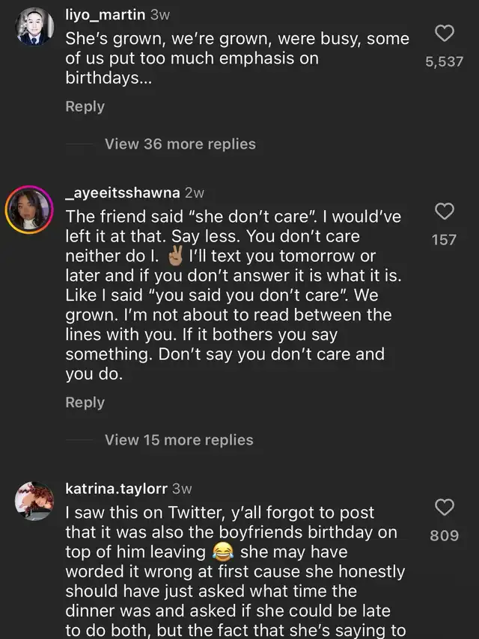Open the 809 likes list
This screenshot has height=639, width=479.
(x=445, y=536)
